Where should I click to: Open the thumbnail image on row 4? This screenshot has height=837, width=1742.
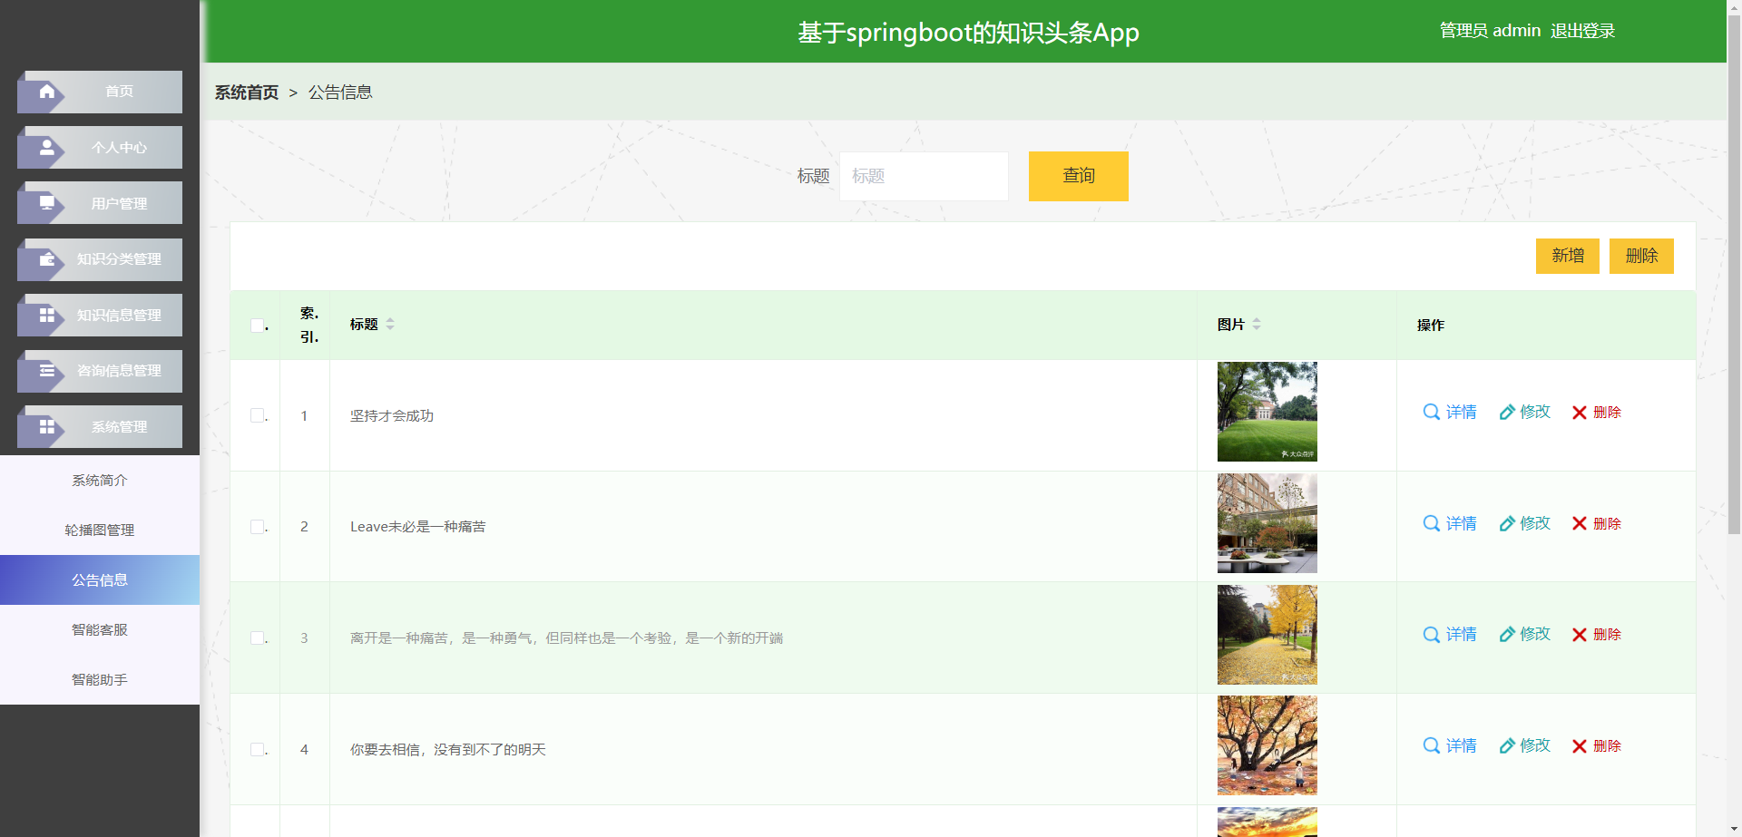(x=1267, y=745)
